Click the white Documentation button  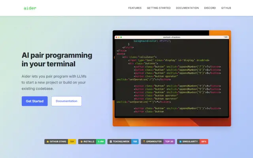tap(66, 101)
